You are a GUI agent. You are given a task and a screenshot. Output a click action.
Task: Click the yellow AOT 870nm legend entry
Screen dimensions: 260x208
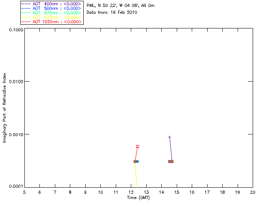point(52,17)
